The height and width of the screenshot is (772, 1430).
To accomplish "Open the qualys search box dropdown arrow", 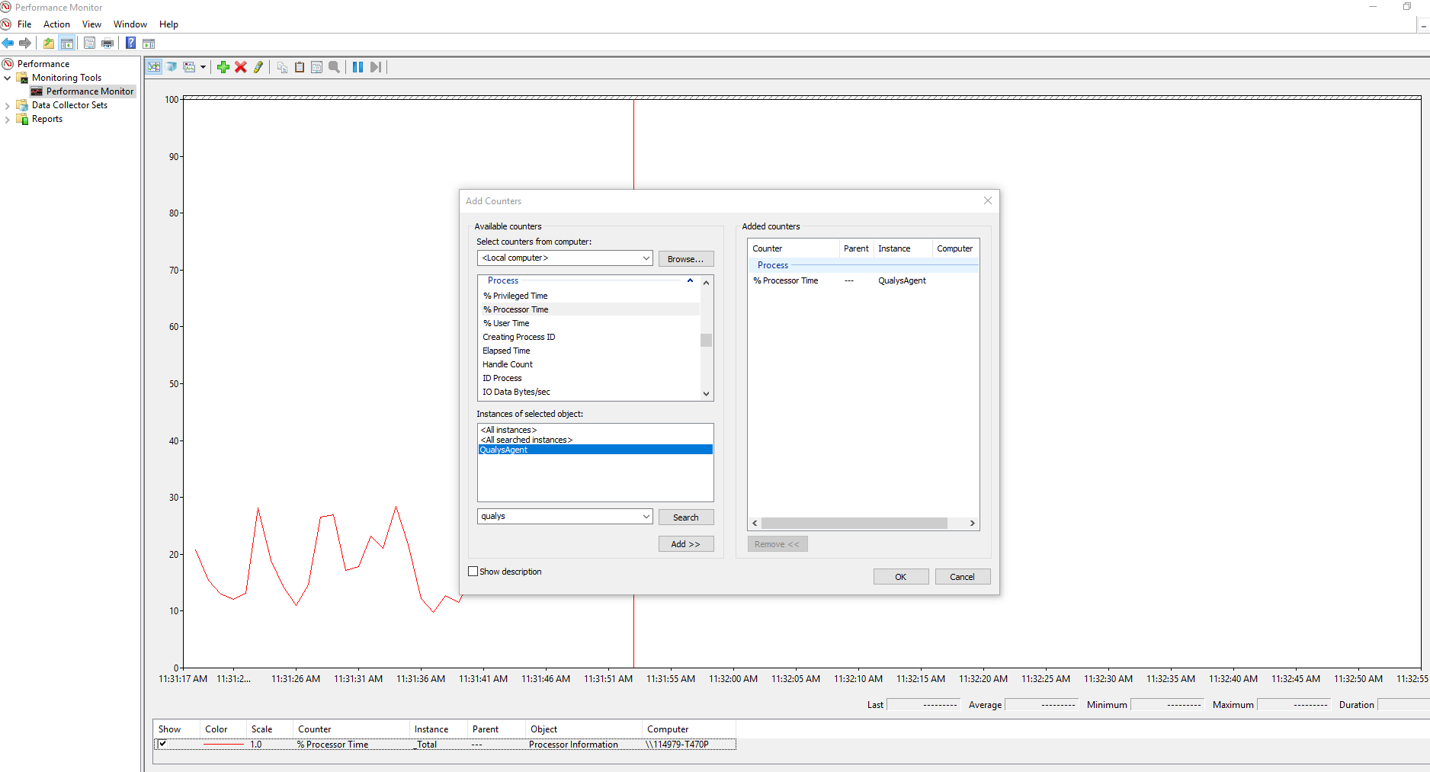I will [x=646, y=517].
